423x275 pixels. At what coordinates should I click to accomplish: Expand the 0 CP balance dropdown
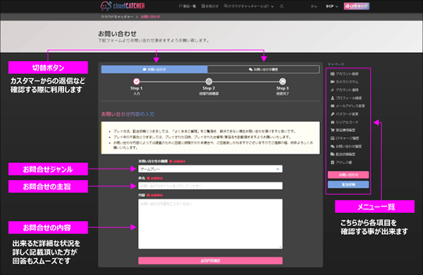(x=331, y=6)
